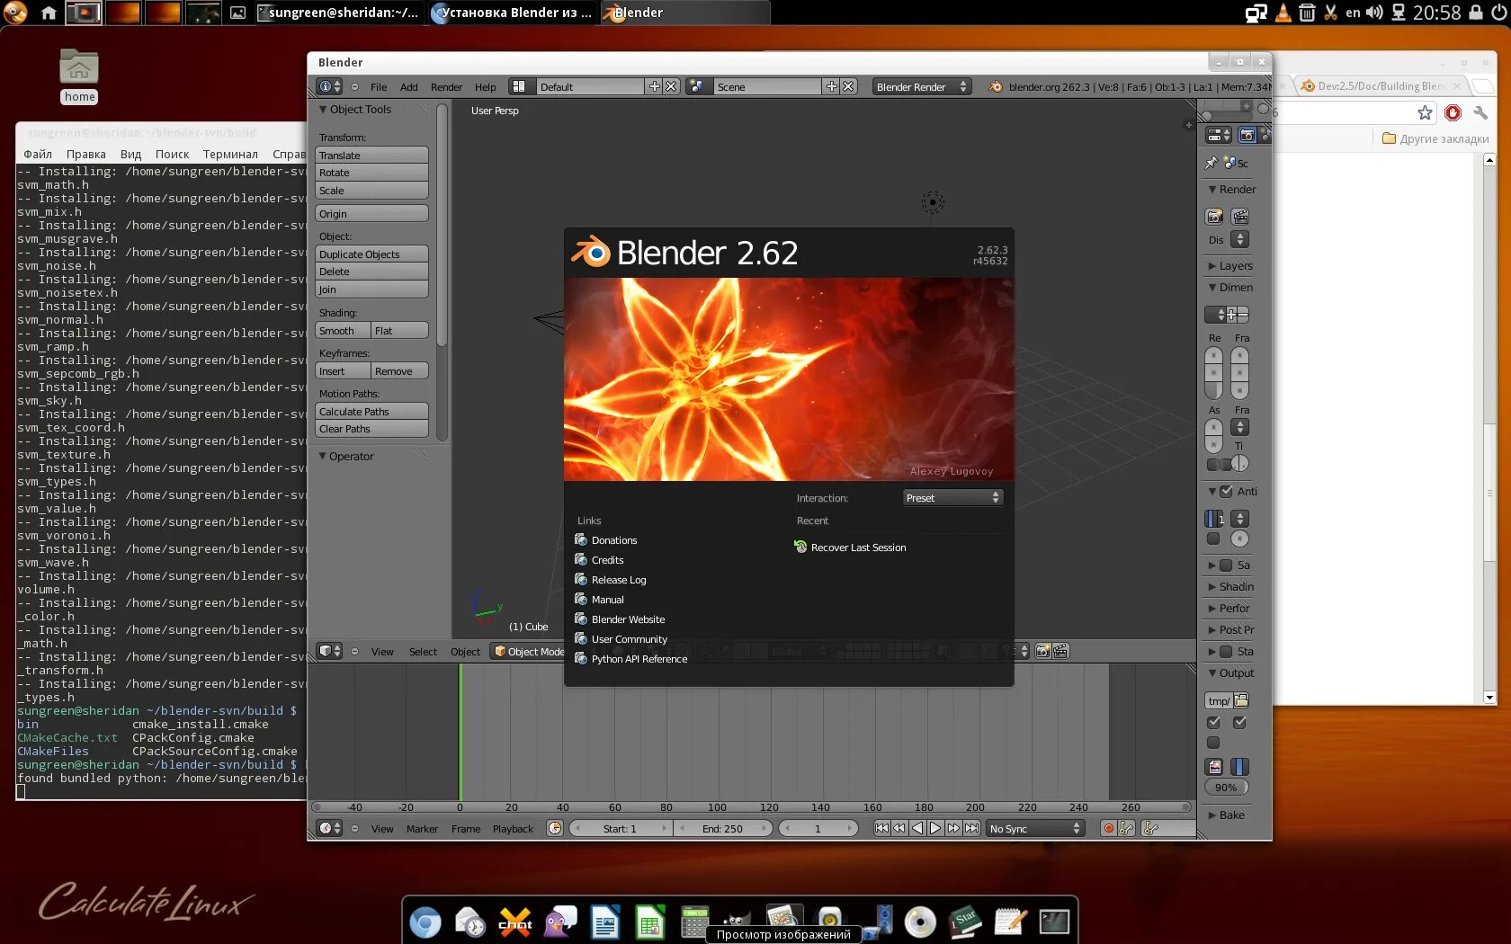Select the Render Image camera icon

(1213, 216)
